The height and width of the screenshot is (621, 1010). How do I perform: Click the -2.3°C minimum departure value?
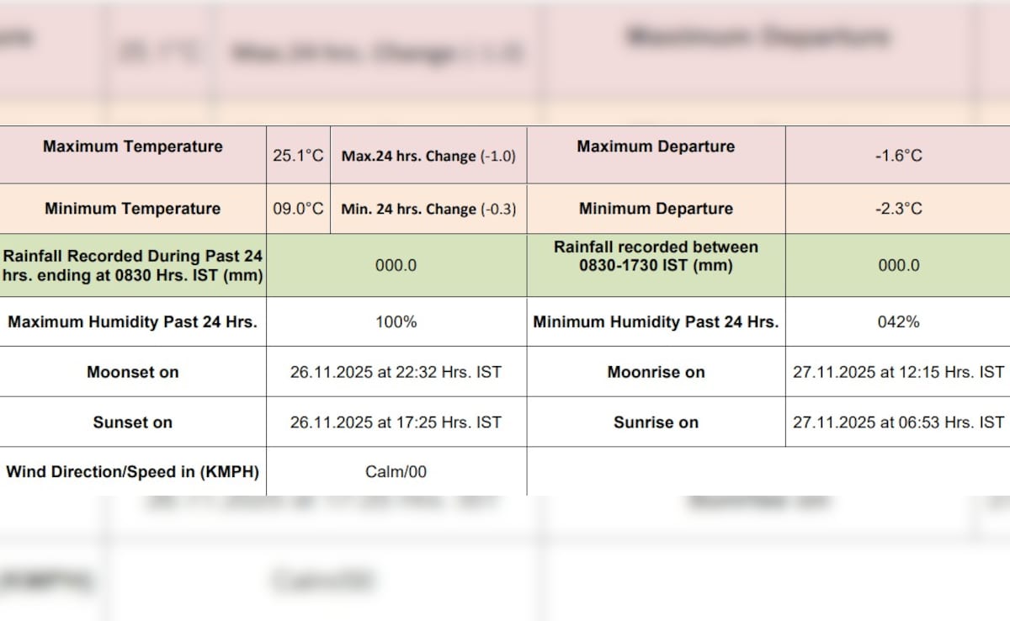click(898, 209)
